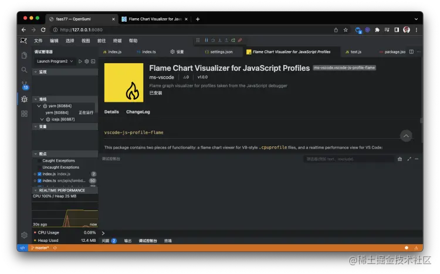
Task: Bookmark this page with the star icon
Action: (346, 30)
